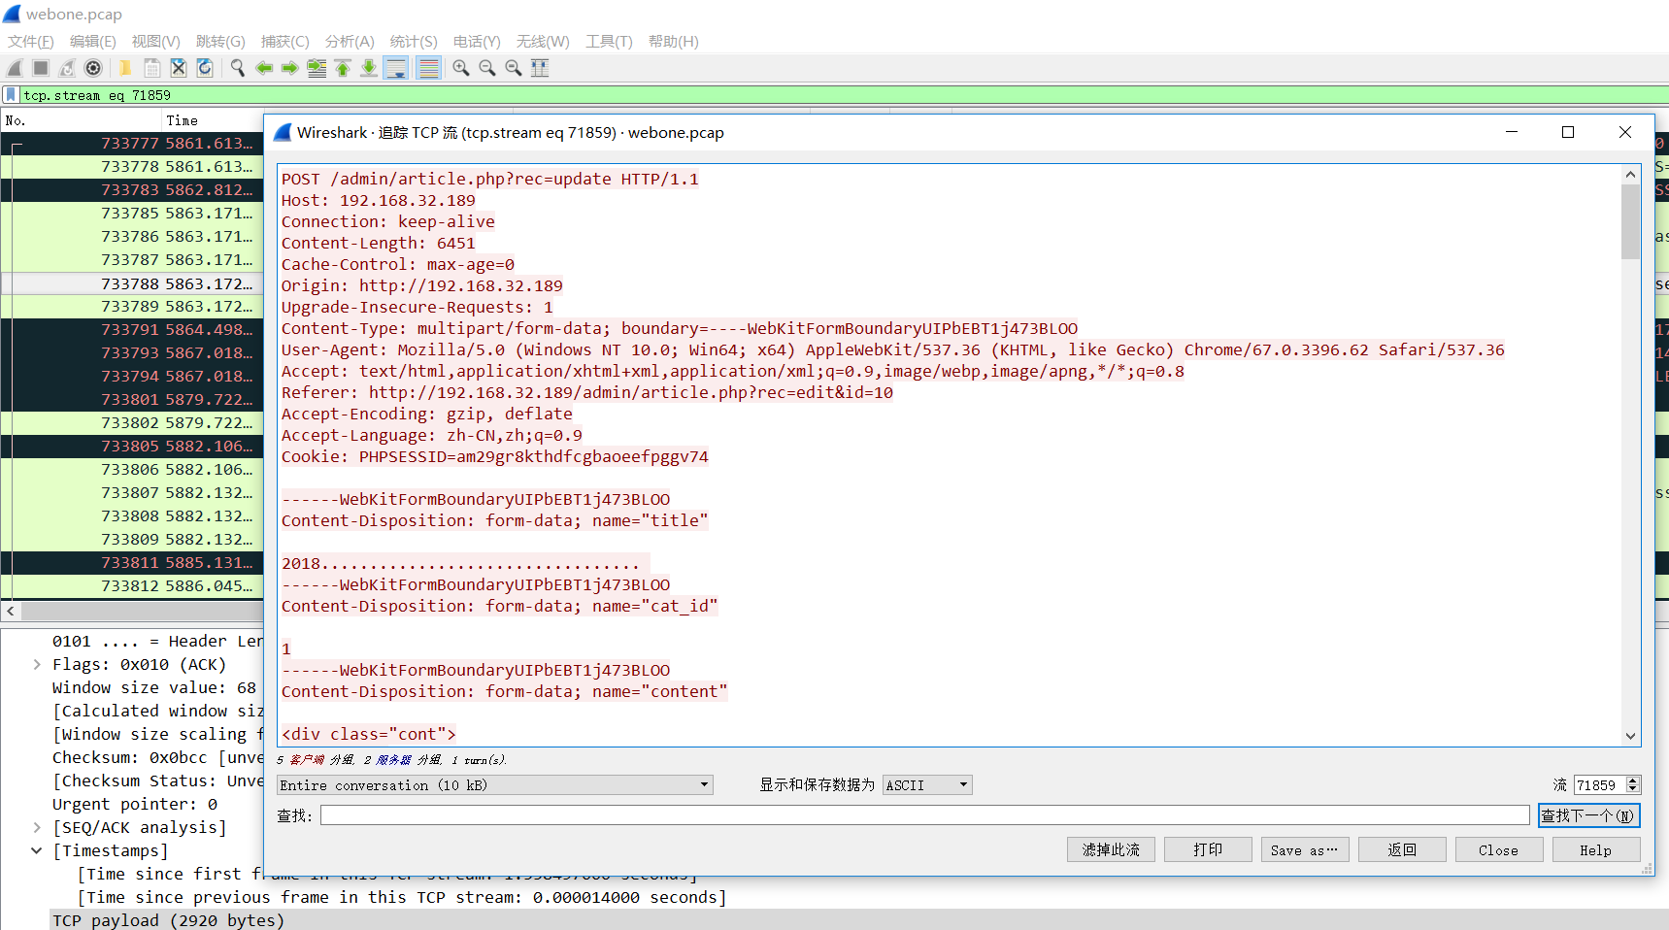Viewport: 1669px width, 930px height.
Task: Click the display filter bookmark icon
Action: [x=11, y=95]
